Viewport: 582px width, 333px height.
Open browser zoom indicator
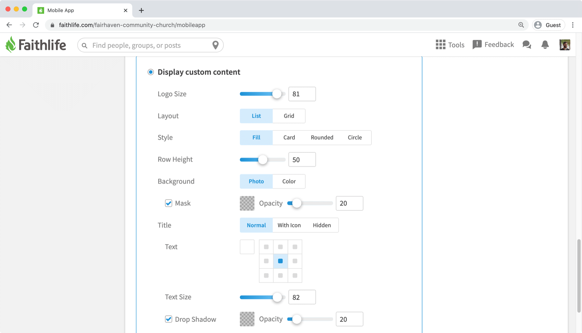coord(521,25)
